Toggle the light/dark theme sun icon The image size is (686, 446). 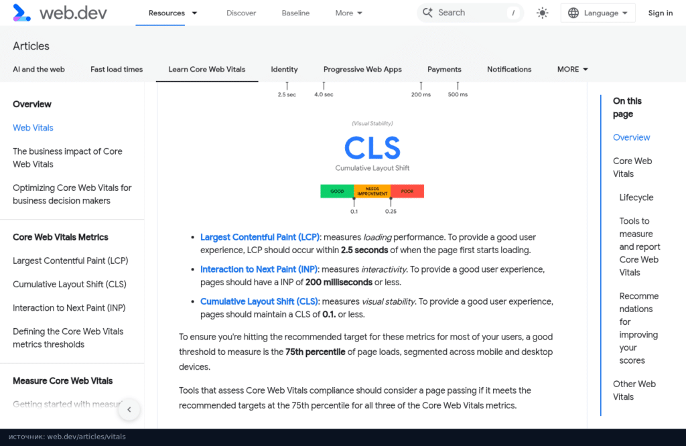(x=543, y=13)
